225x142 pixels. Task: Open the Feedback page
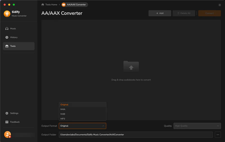click(x=19, y=122)
